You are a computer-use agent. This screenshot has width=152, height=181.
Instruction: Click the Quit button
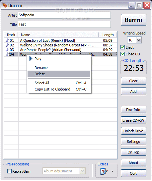(x=133, y=173)
